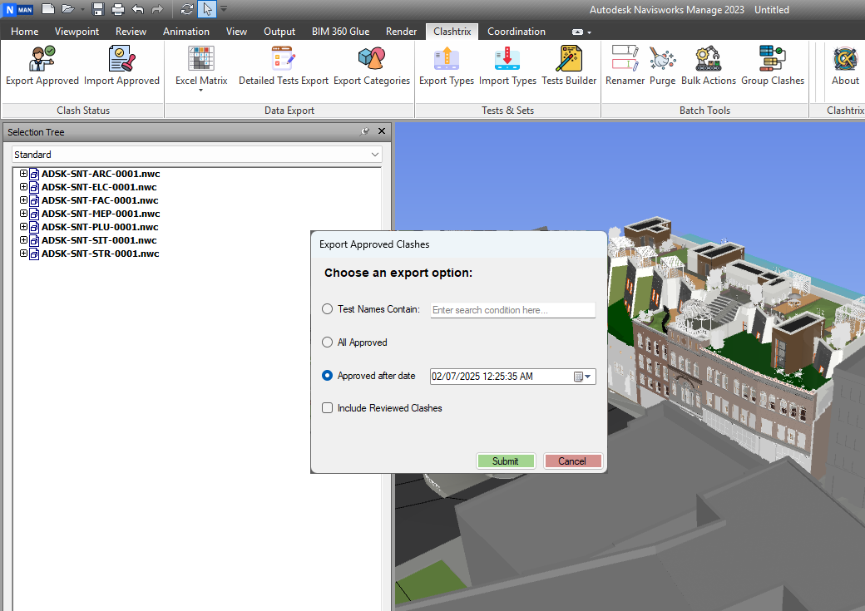Select ADSK-SNT-SIT-0001.nwc in the tree

99,240
